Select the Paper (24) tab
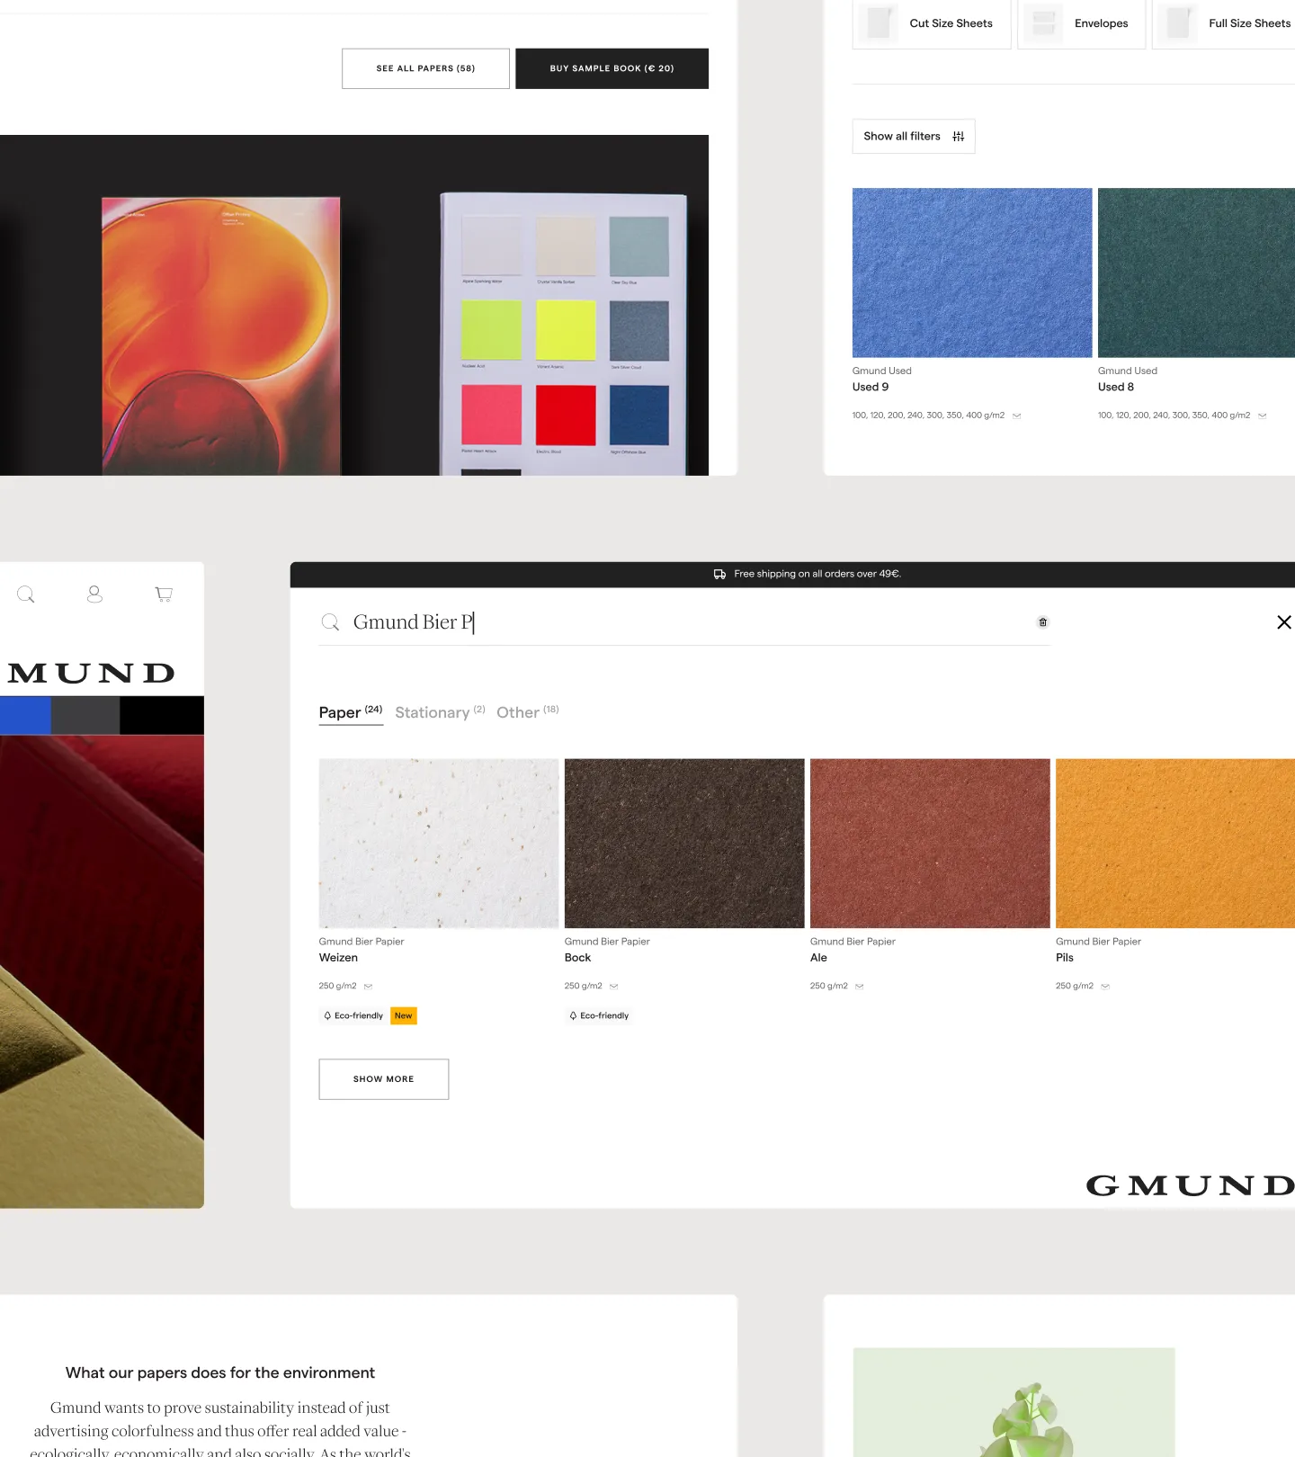1295x1457 pixels. [x=351, y=712]
